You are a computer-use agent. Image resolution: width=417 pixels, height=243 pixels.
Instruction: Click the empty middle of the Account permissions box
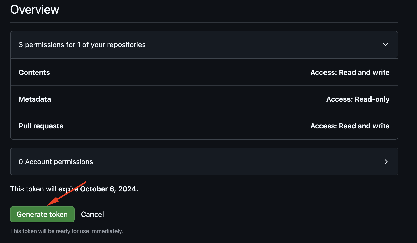(227, 162)
